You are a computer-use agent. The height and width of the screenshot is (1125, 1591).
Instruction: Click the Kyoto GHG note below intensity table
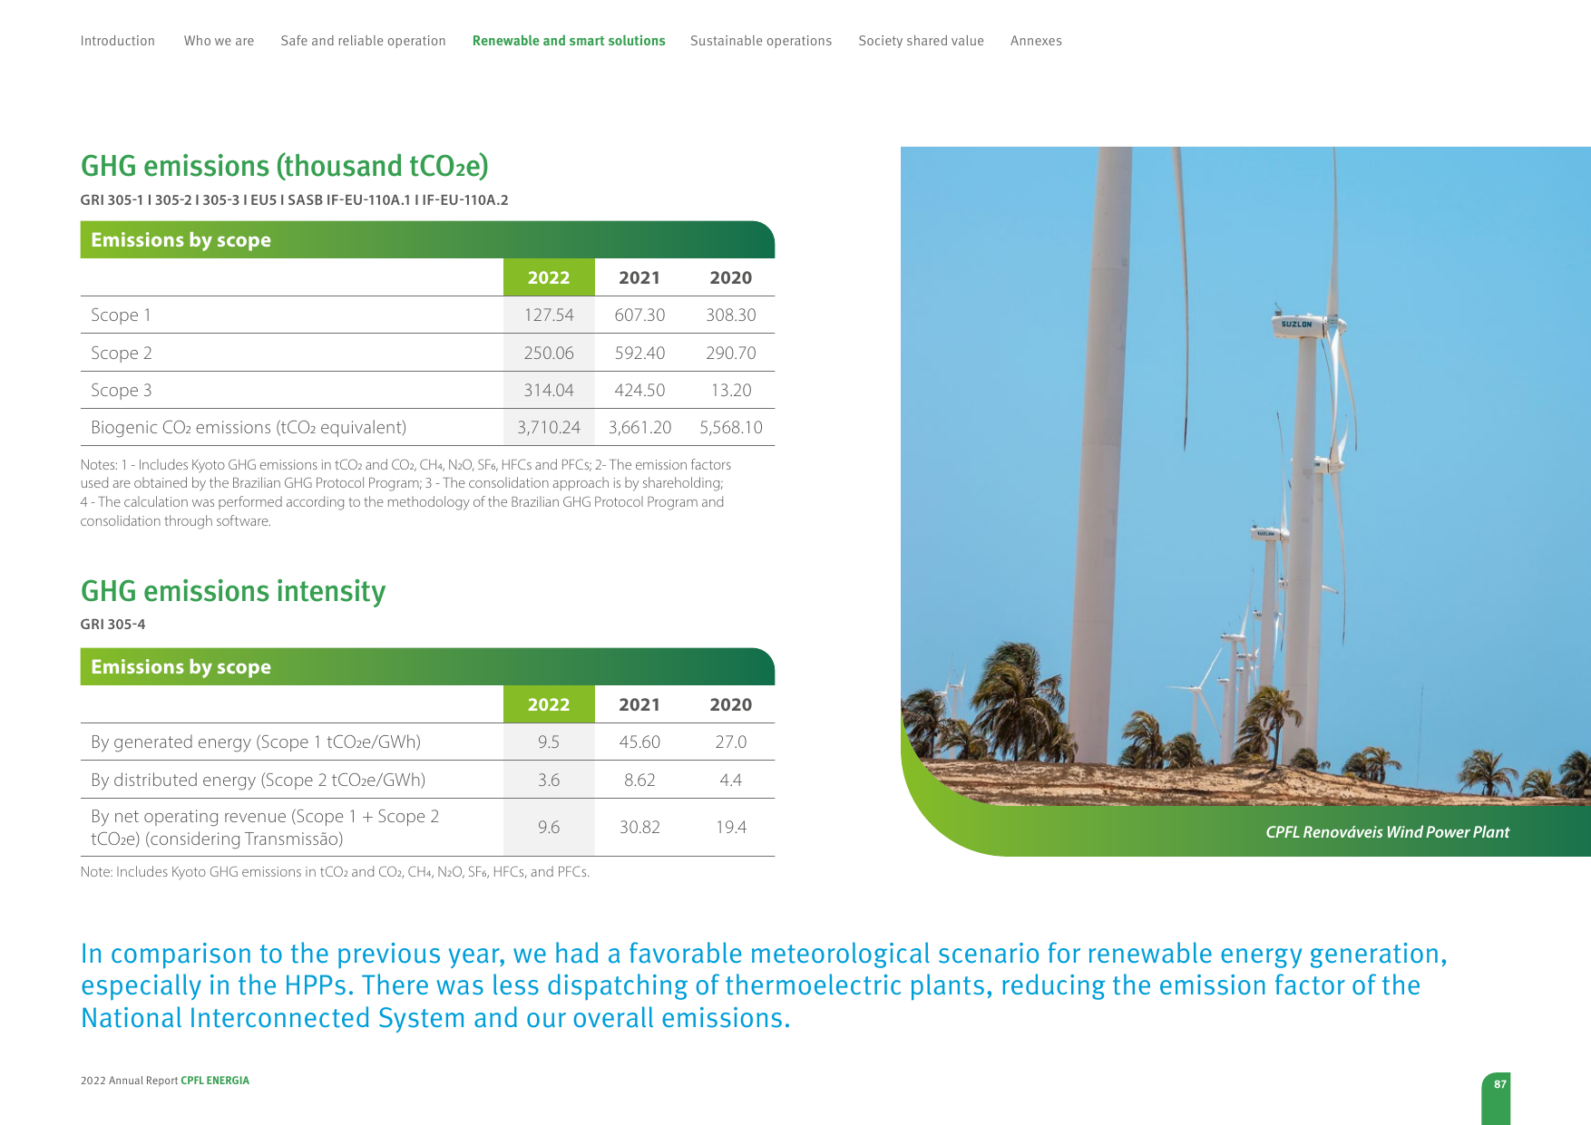335,872
